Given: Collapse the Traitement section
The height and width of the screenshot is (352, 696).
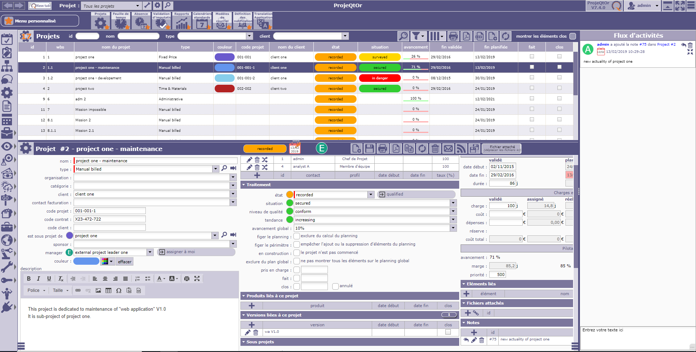Looking at the screenshot, I should click(x=244, y=185).
